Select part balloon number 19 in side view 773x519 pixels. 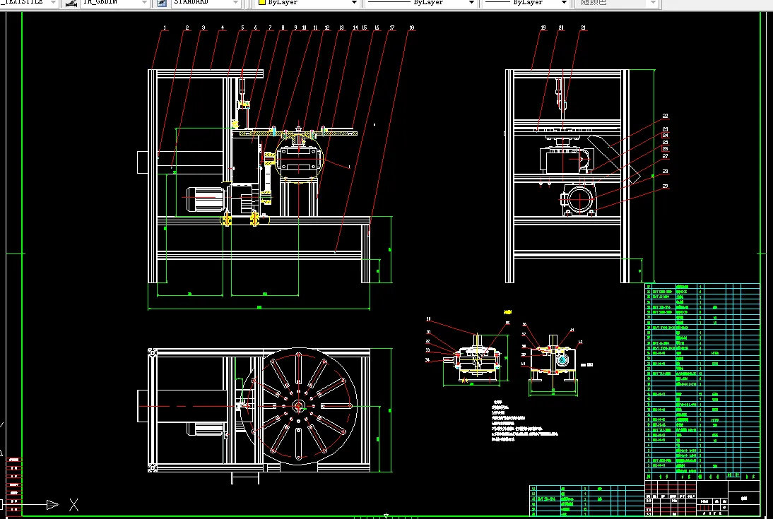click(x=543, y=28)
